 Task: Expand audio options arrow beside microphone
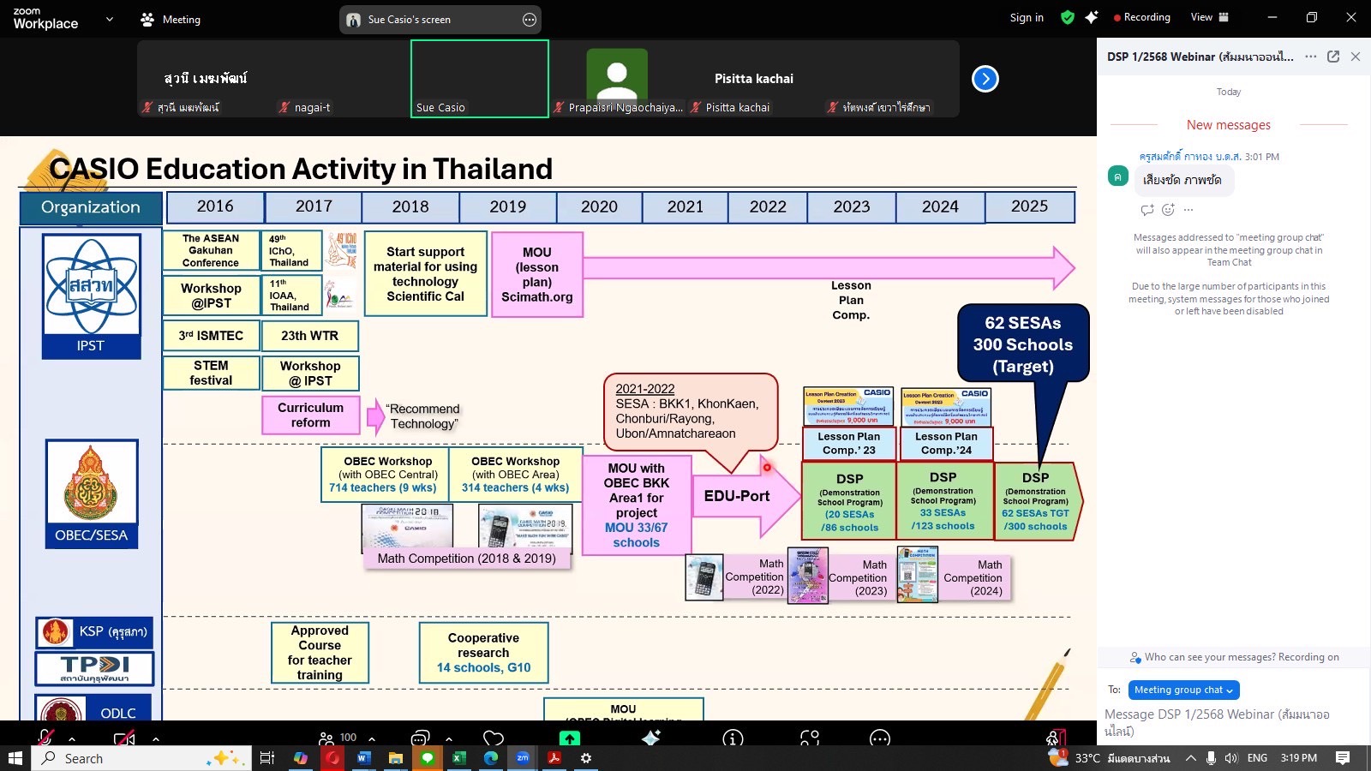click(x=72, y=738)
